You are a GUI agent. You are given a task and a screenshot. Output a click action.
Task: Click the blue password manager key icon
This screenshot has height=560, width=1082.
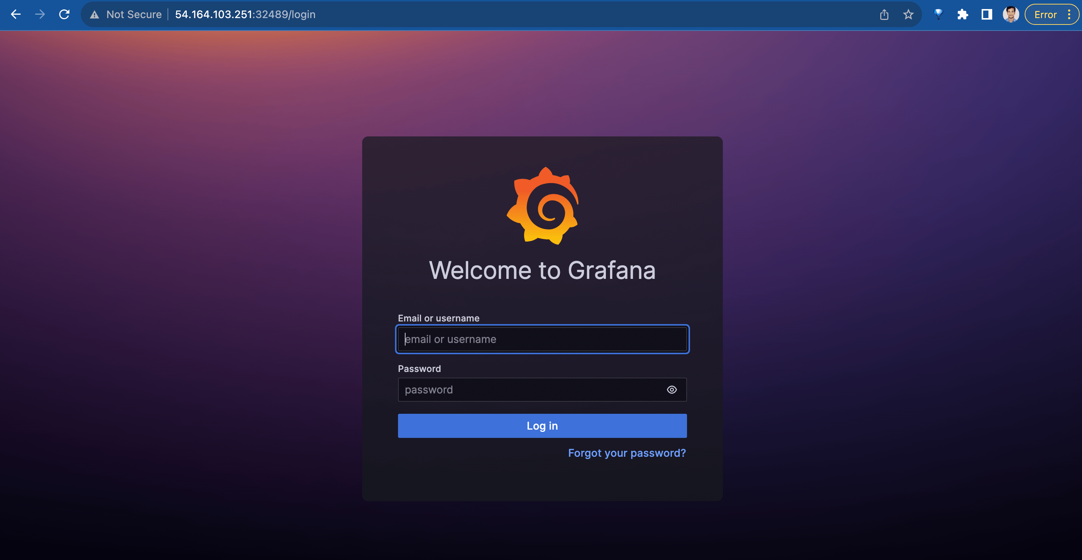938,14
